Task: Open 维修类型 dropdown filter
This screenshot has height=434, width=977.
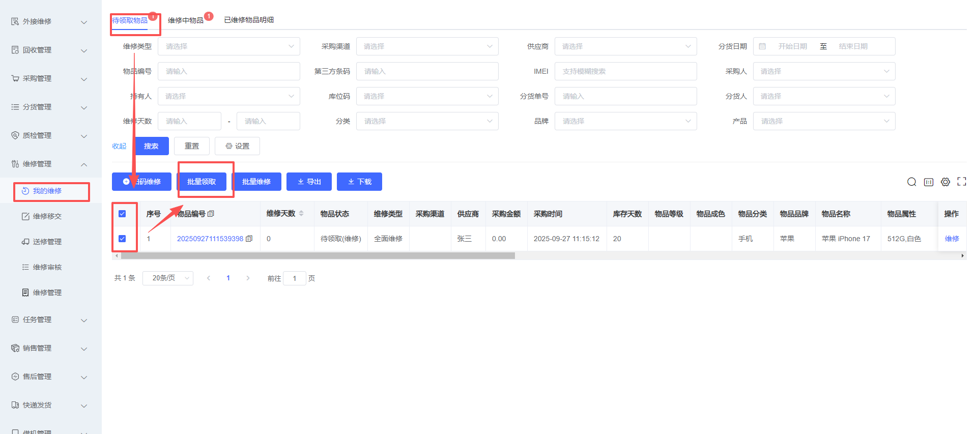Action: 228,46
